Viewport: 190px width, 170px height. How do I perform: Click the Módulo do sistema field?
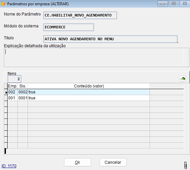tap(69, 27)
